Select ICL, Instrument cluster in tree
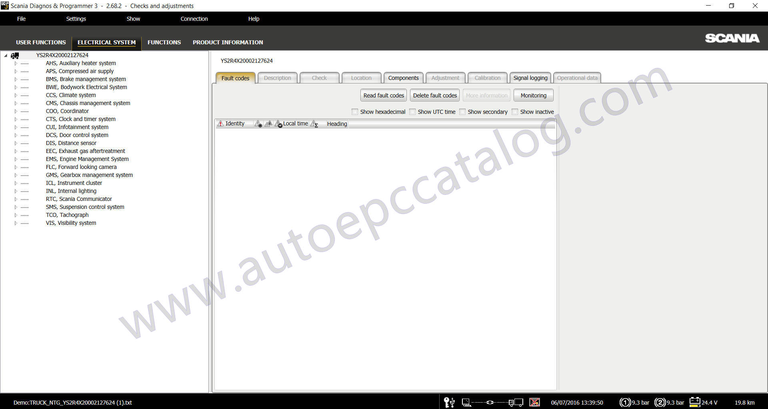 pyautogui.click(x=74, y=183)
